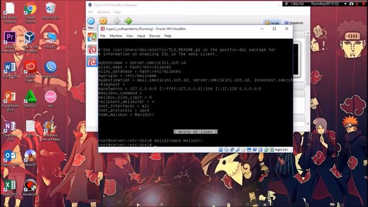Click the mouse integration status icon
Image resolution: width=368 pixels, height=207 pixels.
(x=266, y=149)
